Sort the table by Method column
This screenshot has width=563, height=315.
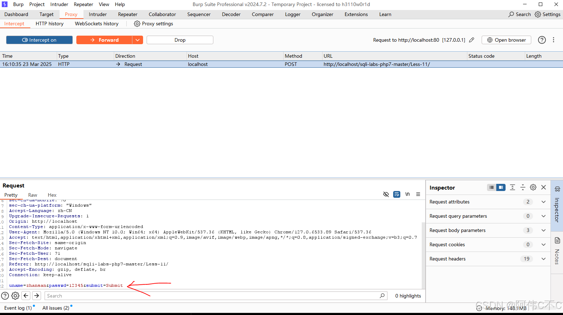pyautogui.click(x=303, y=56)
